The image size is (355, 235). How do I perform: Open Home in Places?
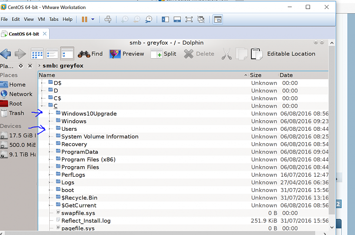(18, 84)
